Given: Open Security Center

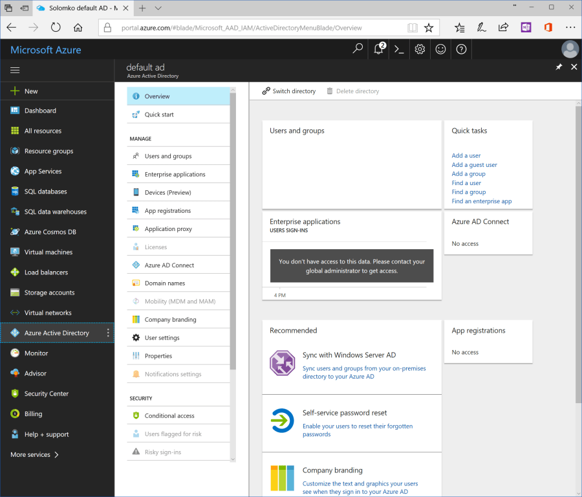Looking at the screenshot, I should click(57, 393).
